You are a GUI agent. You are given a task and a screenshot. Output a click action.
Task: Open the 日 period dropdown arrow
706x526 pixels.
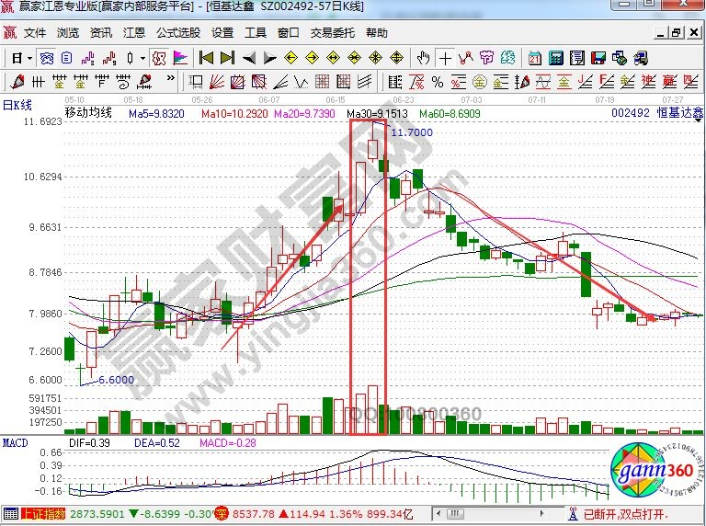[x=30, y=57]
